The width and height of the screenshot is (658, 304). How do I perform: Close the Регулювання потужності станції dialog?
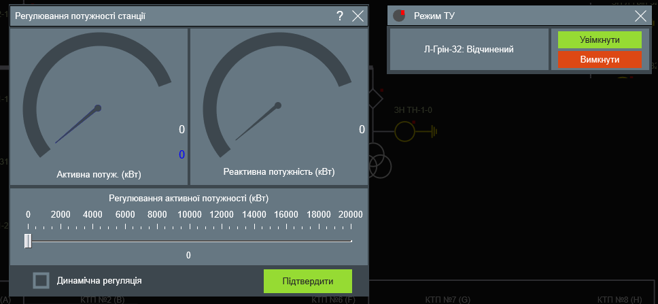click(358, 16)
